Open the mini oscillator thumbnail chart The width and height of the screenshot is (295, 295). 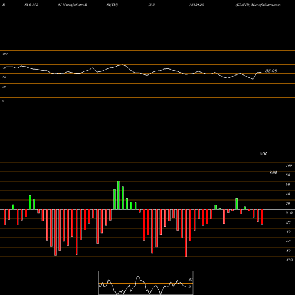pyautogui.click(x=146, y=283)
